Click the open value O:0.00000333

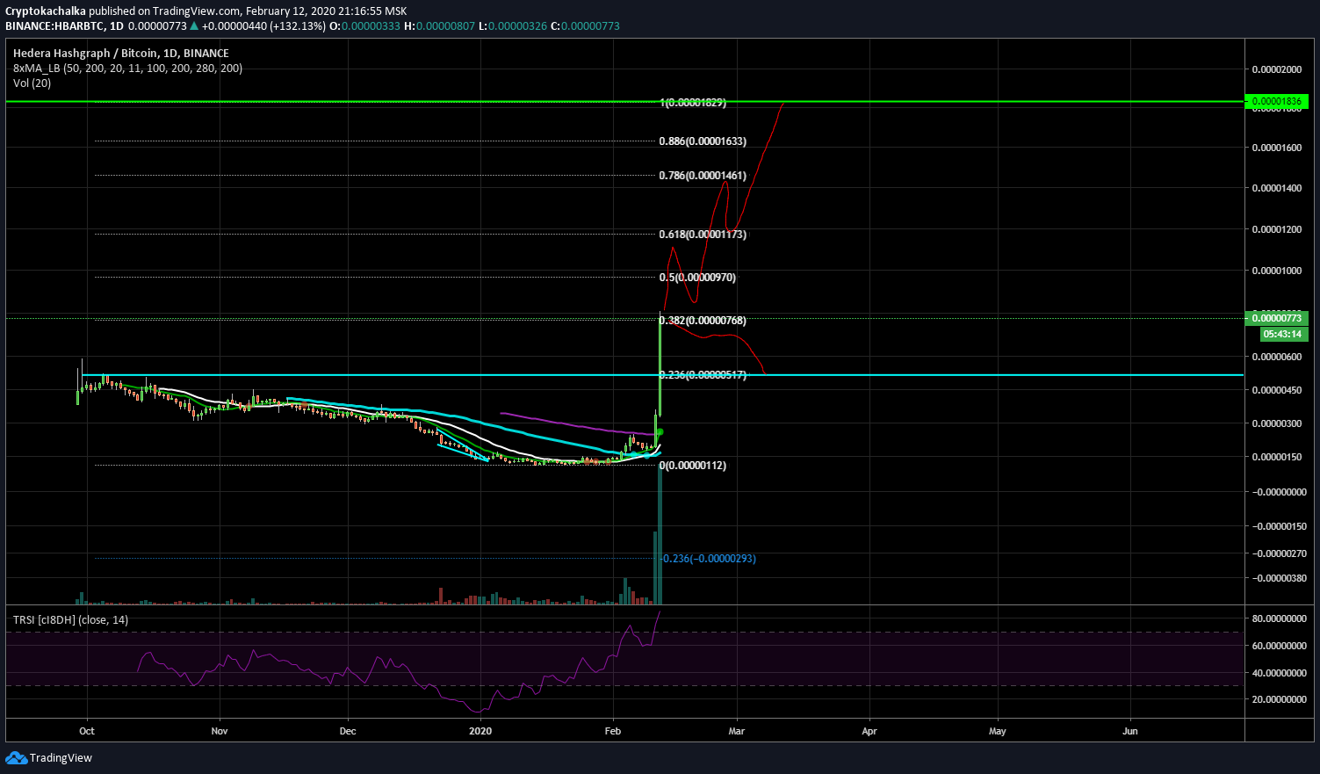click(x=364, y=26)
